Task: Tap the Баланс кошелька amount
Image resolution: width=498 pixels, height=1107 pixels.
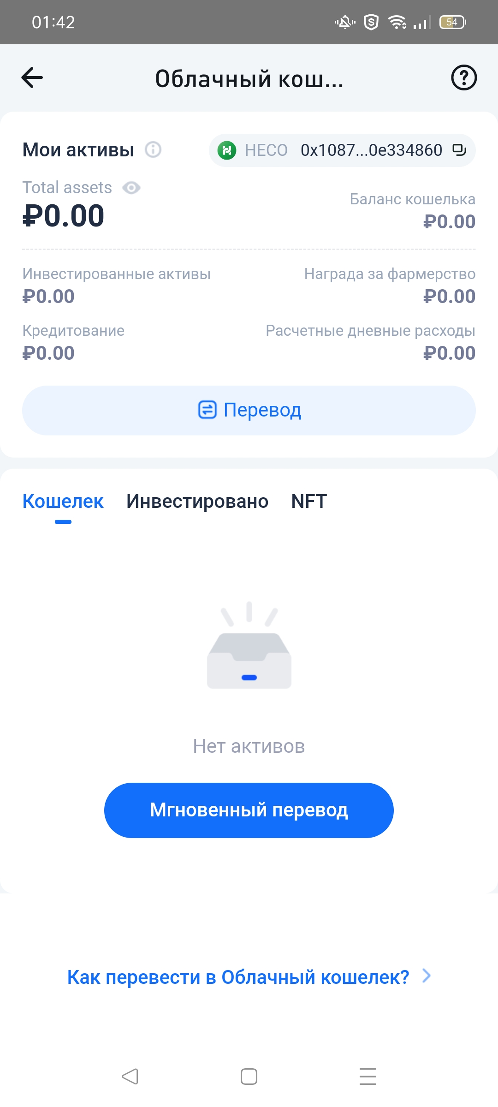Action: 449,222
